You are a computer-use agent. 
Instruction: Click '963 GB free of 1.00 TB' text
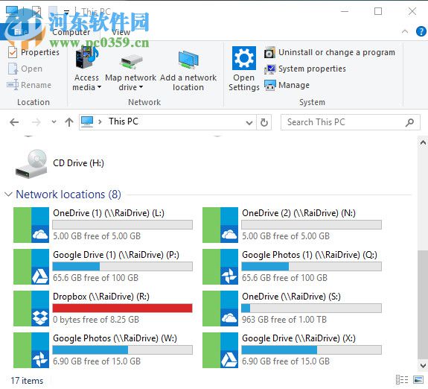284,320
